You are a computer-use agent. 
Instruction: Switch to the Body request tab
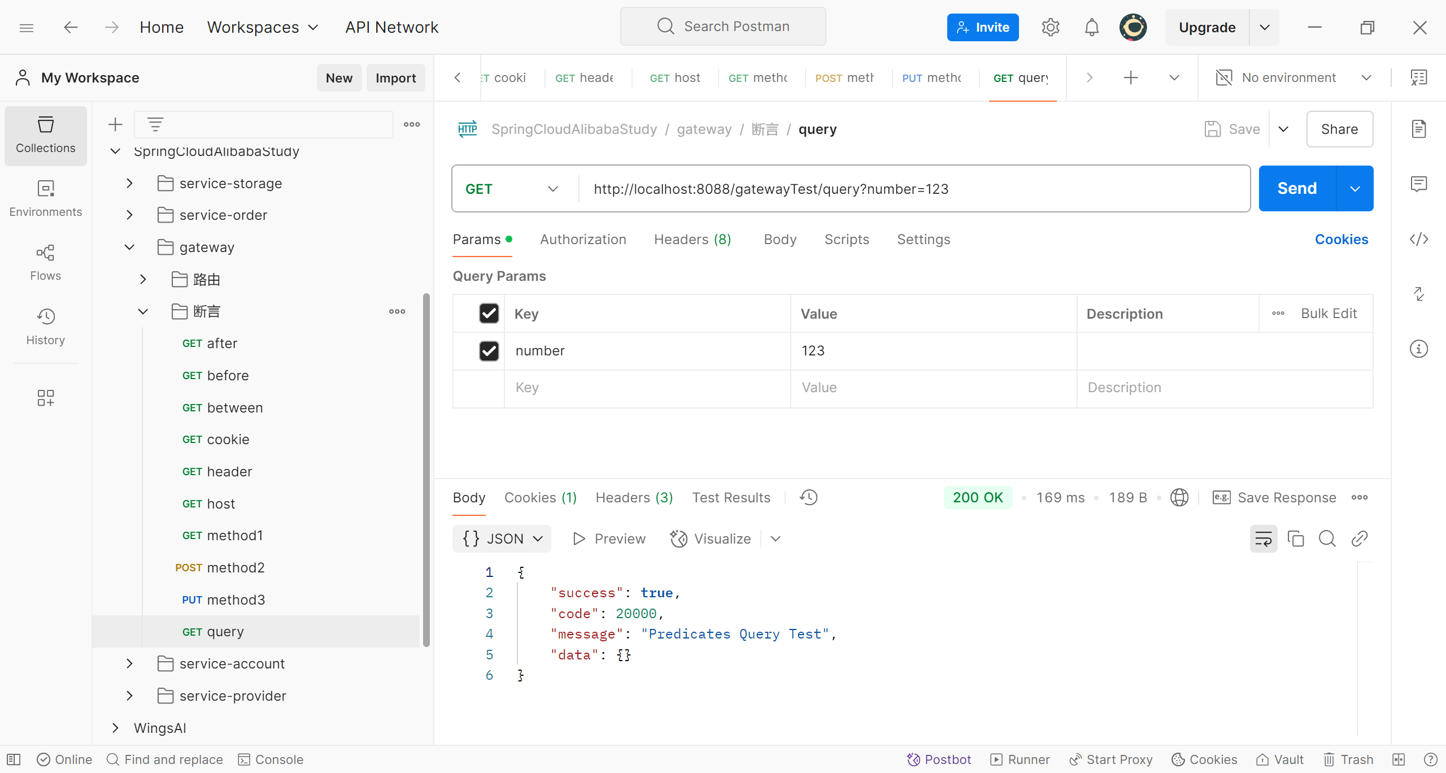click(780, 240)
